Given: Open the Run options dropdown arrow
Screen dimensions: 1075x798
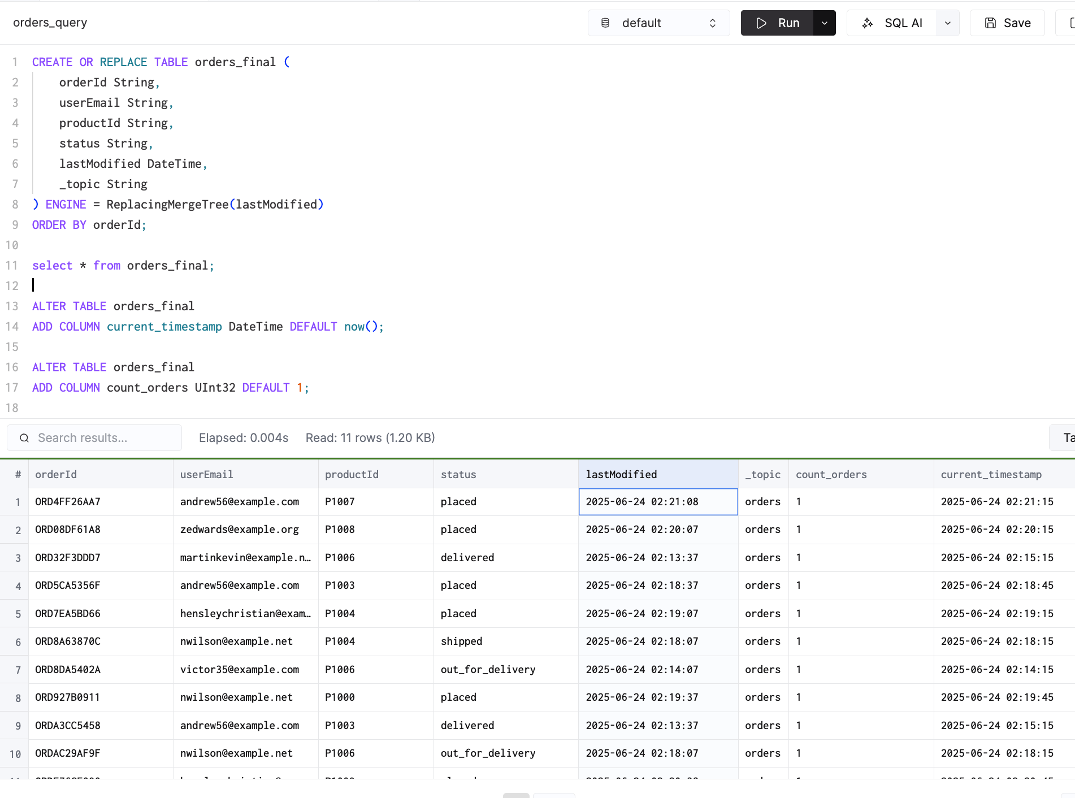Looking at the screenshot, I should click(825, 23).
